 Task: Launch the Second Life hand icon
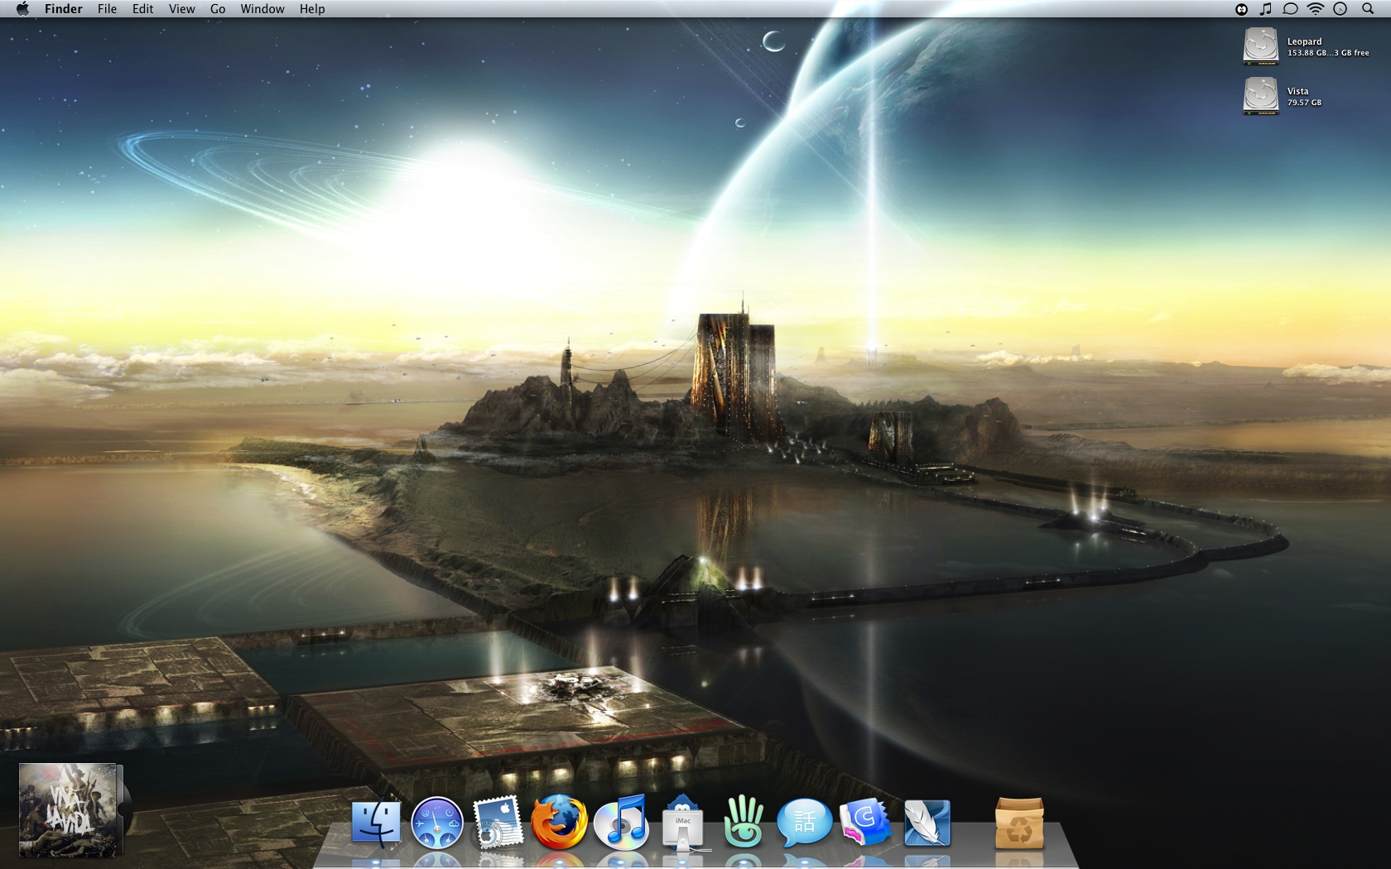744,822
